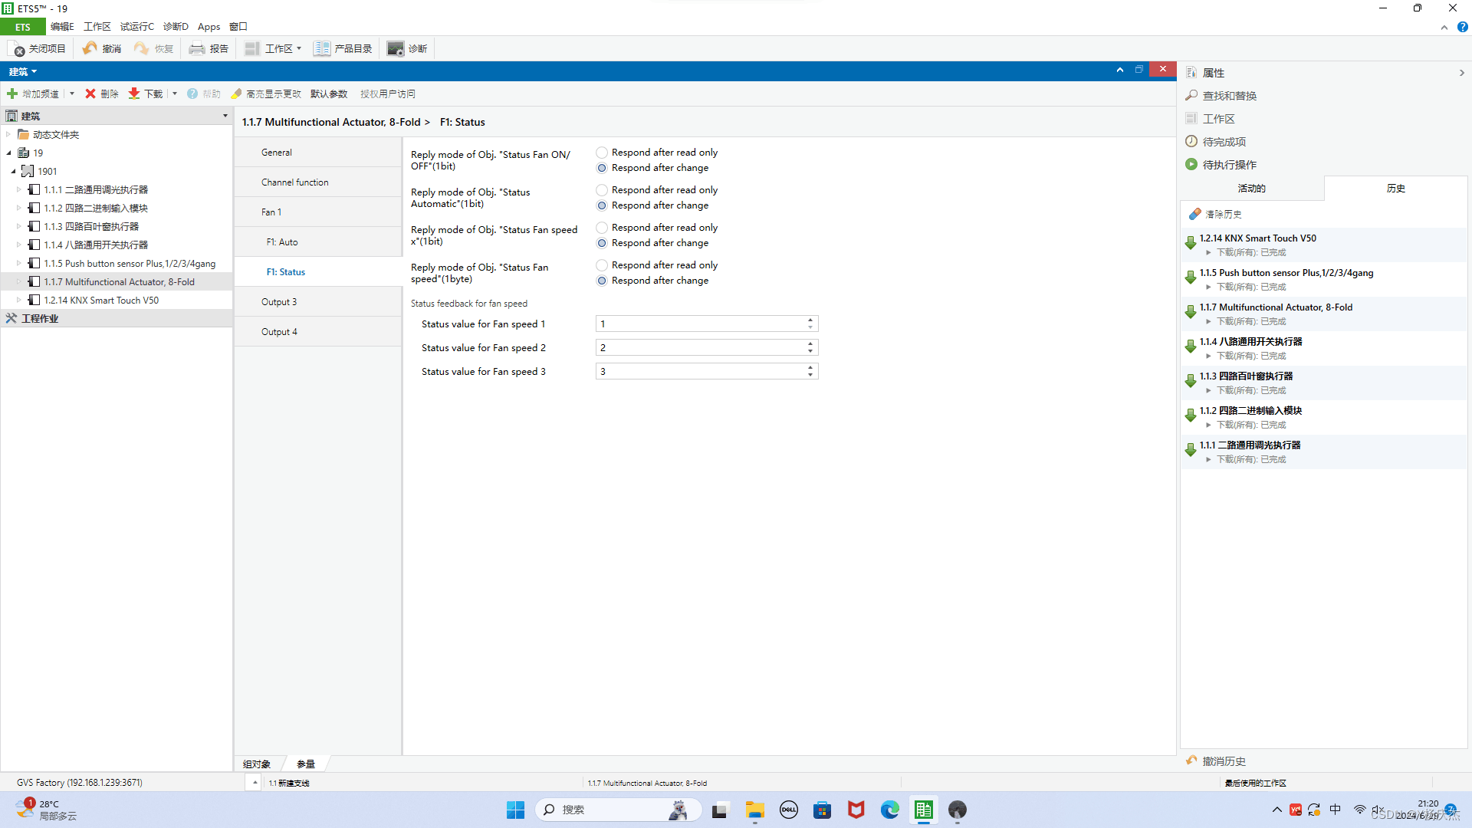Click the red X delete icon
1472x828 pixels.
[x=90, y=94]
